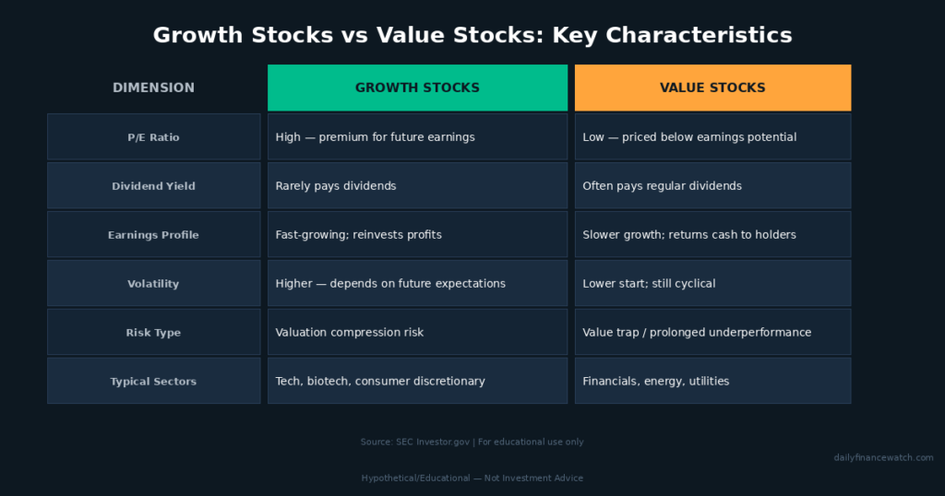Screen dimensions: 945x496
Task: Click 'Low — priced below earnings potential' cell
Action: (x=712, y=137)
